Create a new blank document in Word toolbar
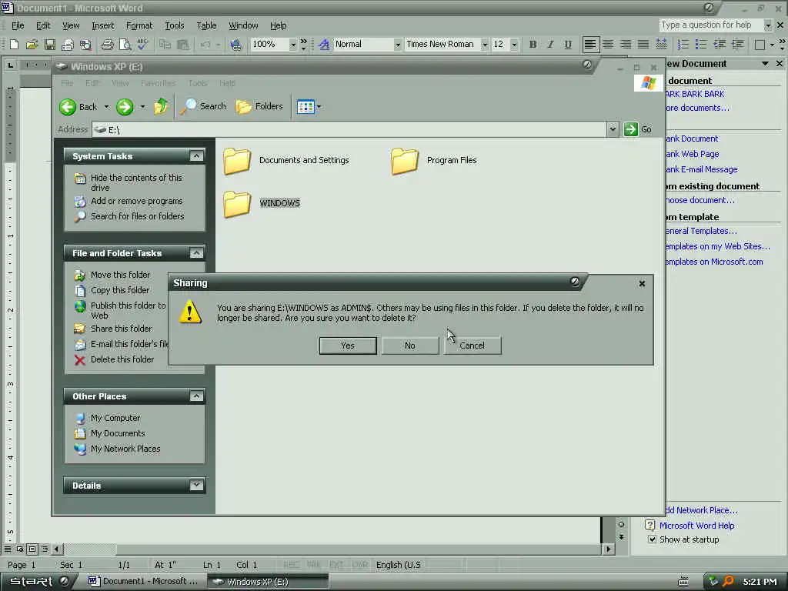Viewport: 788px width, 591px height. pos(14,45)
